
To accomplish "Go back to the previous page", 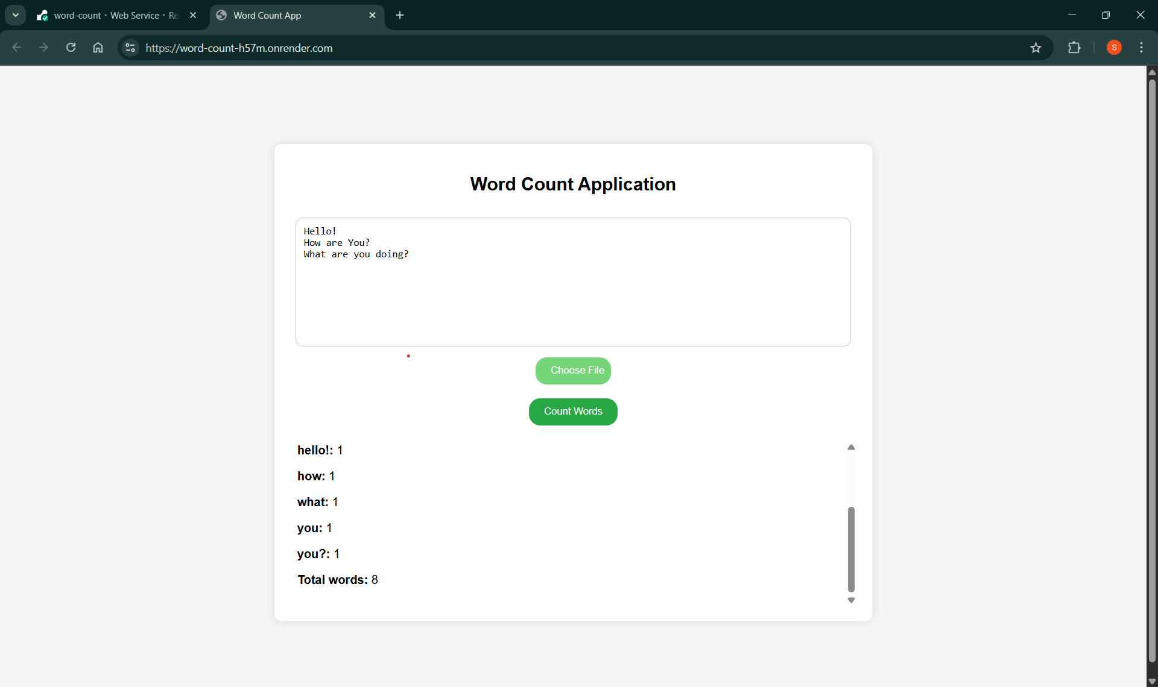I will [17, 48].
